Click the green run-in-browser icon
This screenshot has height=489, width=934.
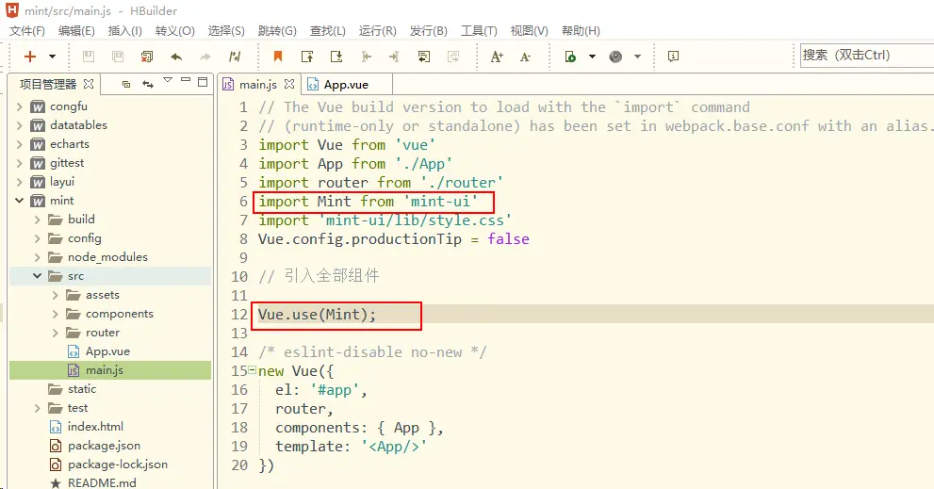coord(570,57)
